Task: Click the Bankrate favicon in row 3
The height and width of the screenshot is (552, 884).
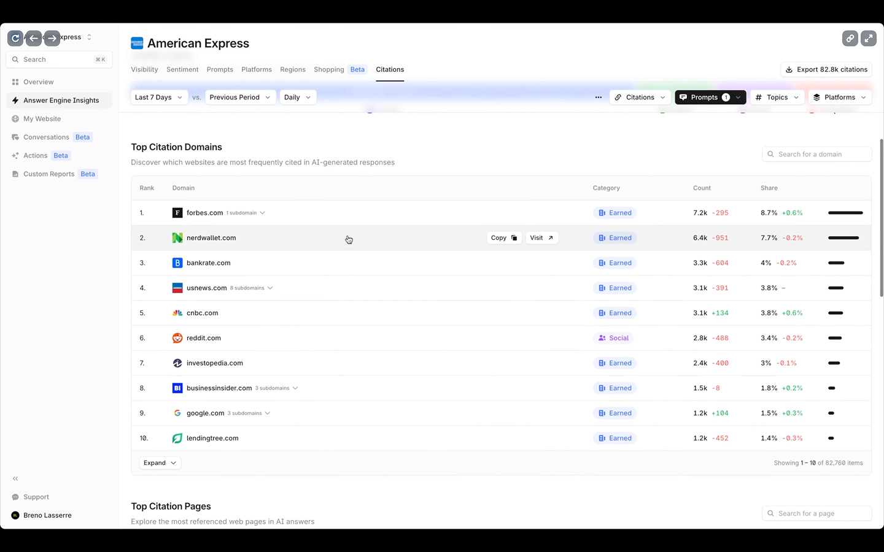Action: point(177,263)
